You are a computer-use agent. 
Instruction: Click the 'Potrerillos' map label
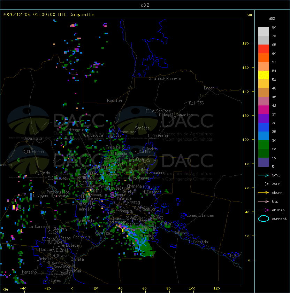[58, 192]
